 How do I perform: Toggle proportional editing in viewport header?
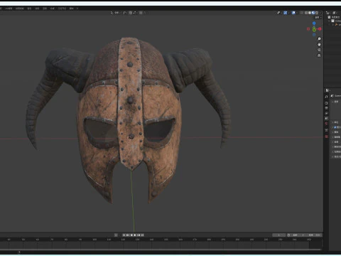pyautogui.click(x=141, y=13)
